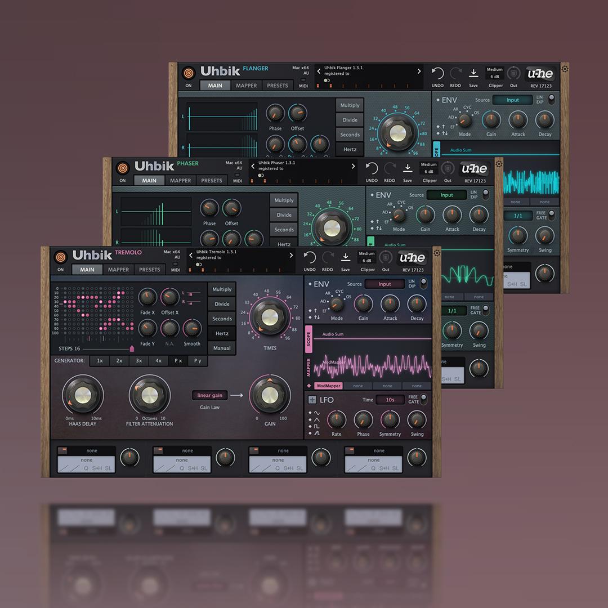The image size is (608, 608).
Task: Click Tremolo HAAS DELAY knob
Action: point(83,396)
